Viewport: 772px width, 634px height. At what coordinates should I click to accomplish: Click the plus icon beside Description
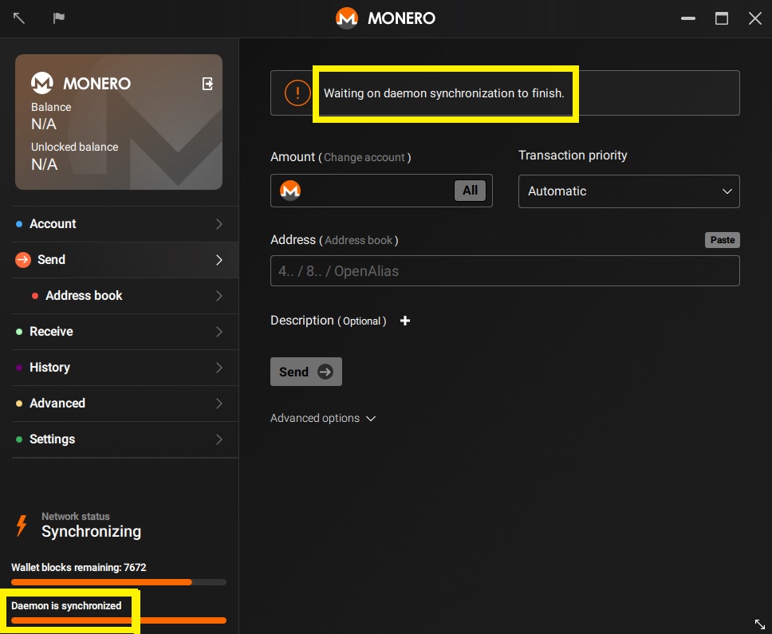(x=404, y=321)
